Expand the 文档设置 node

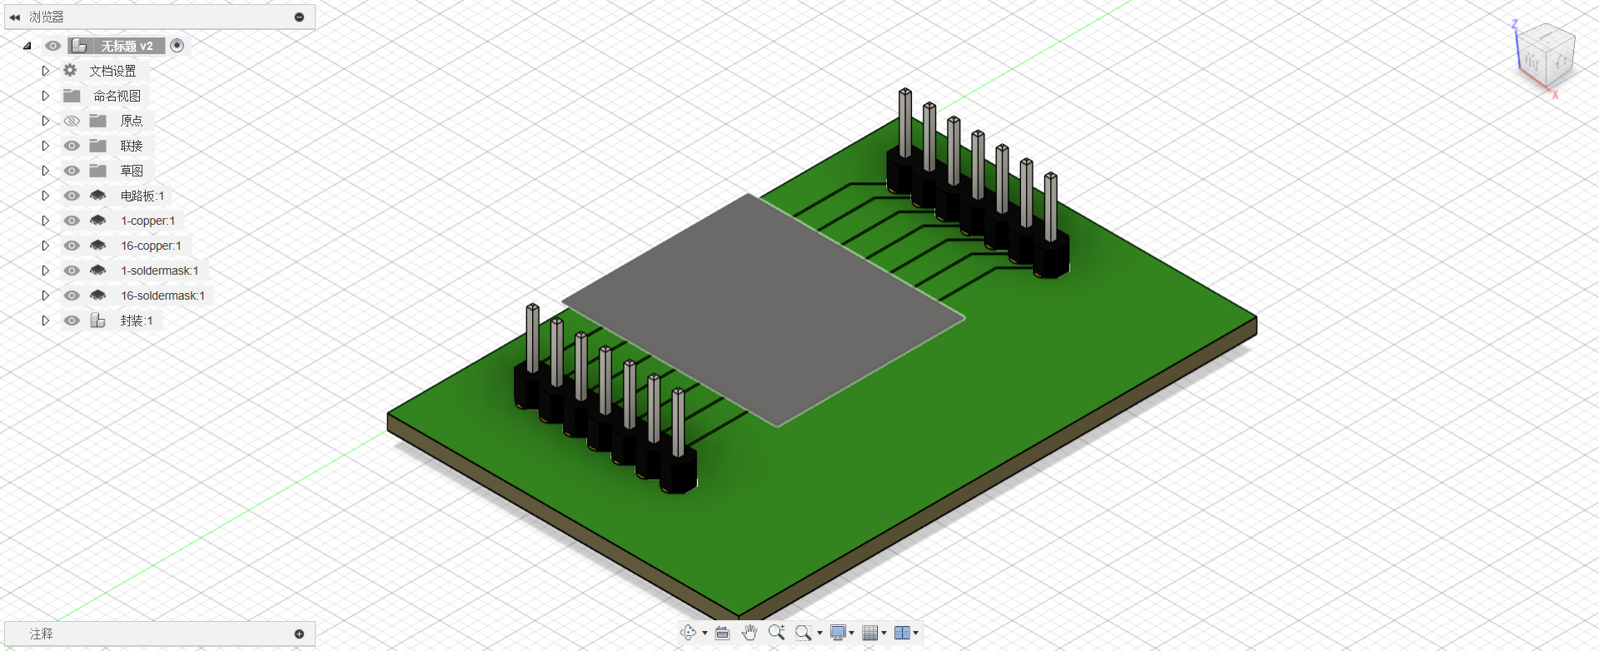pyautogui.click(x=46, y=71)
